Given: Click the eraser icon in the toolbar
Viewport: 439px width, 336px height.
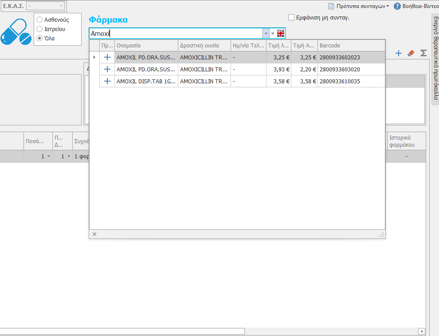Looking at the screenshot, I should click(411, 53).
